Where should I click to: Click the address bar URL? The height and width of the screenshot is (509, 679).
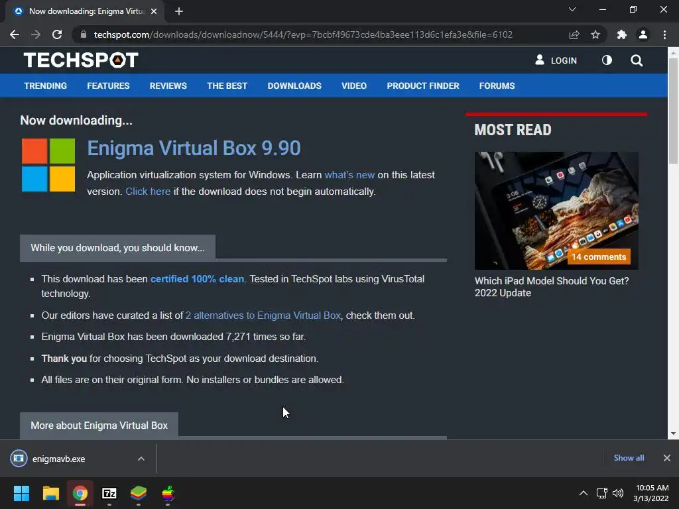303,34
